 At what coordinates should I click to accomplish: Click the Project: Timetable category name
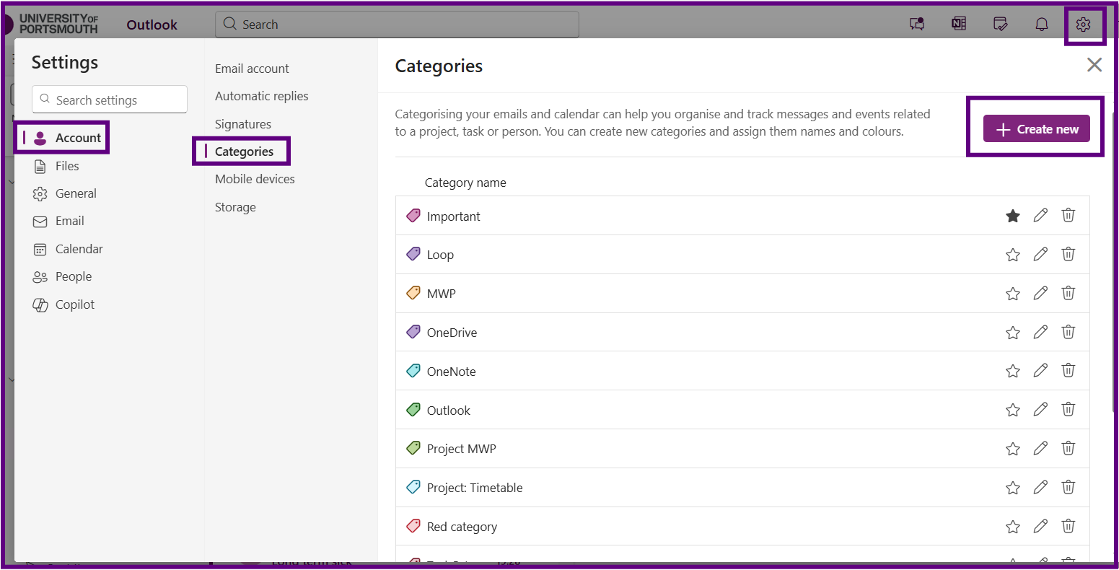click(475, 488)
